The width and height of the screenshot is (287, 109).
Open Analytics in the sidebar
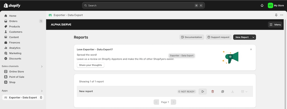coord(15,48)
